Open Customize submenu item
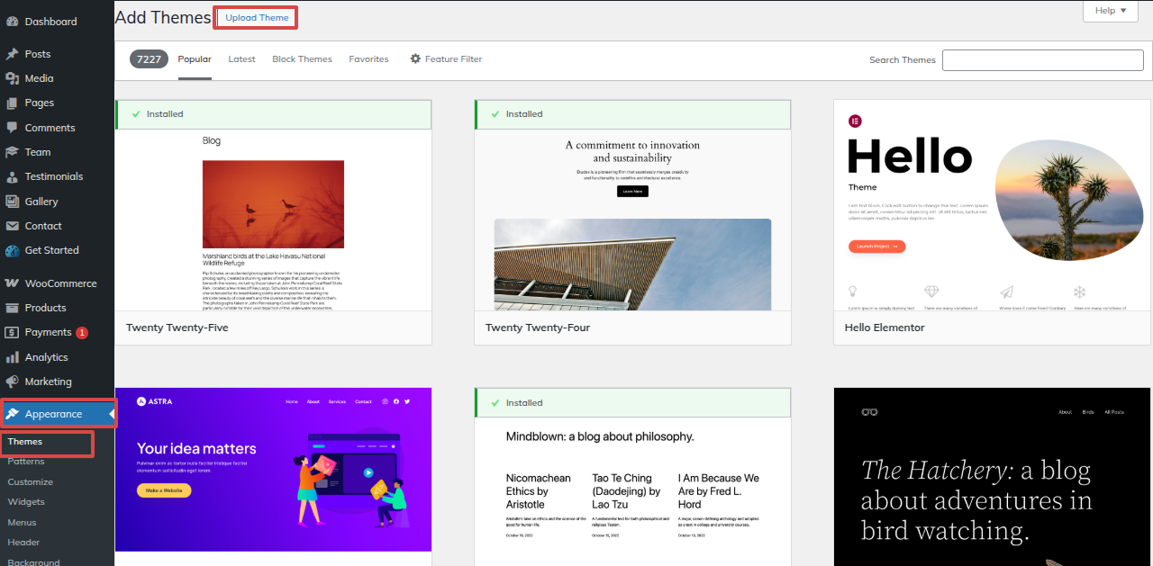This screenshot has height=566, width=1153. point(31,482)
